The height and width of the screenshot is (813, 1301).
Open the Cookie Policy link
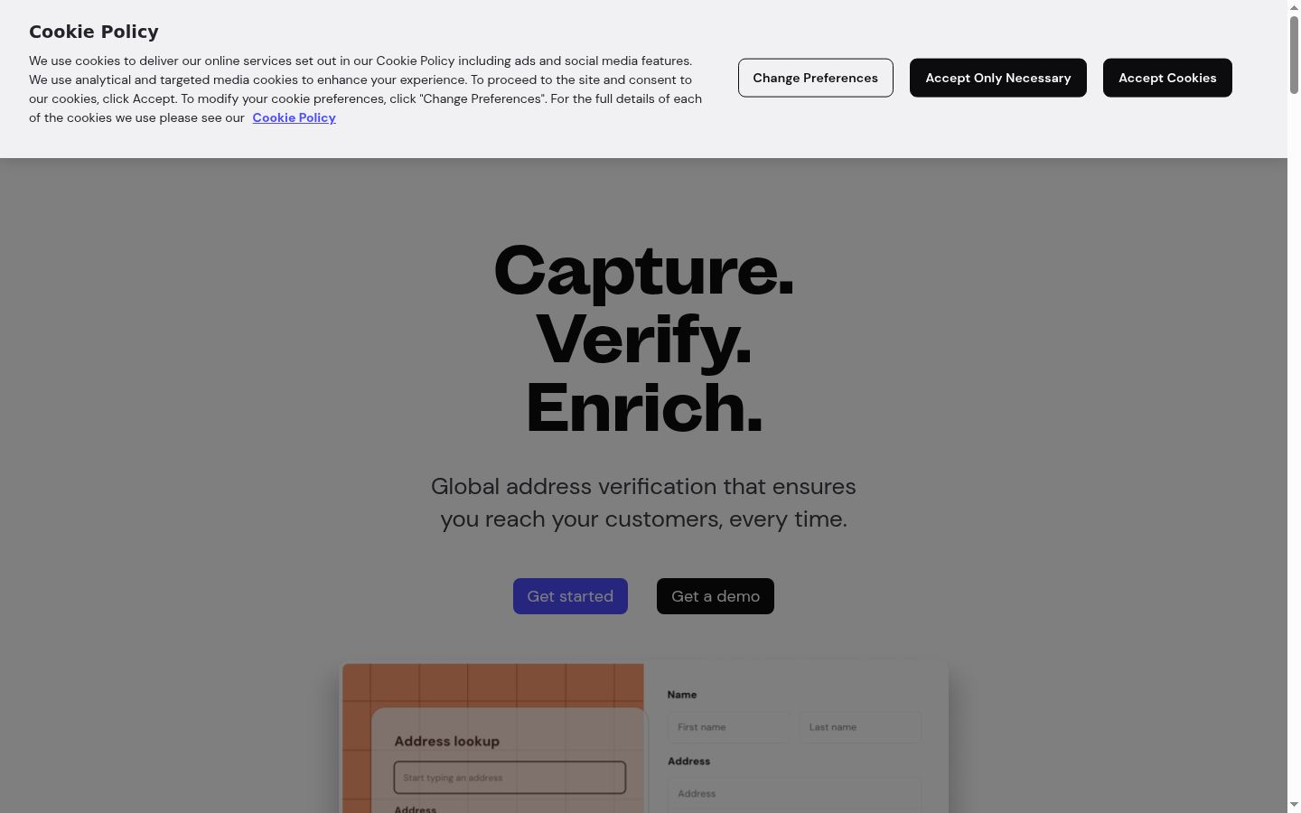[294, 117]
